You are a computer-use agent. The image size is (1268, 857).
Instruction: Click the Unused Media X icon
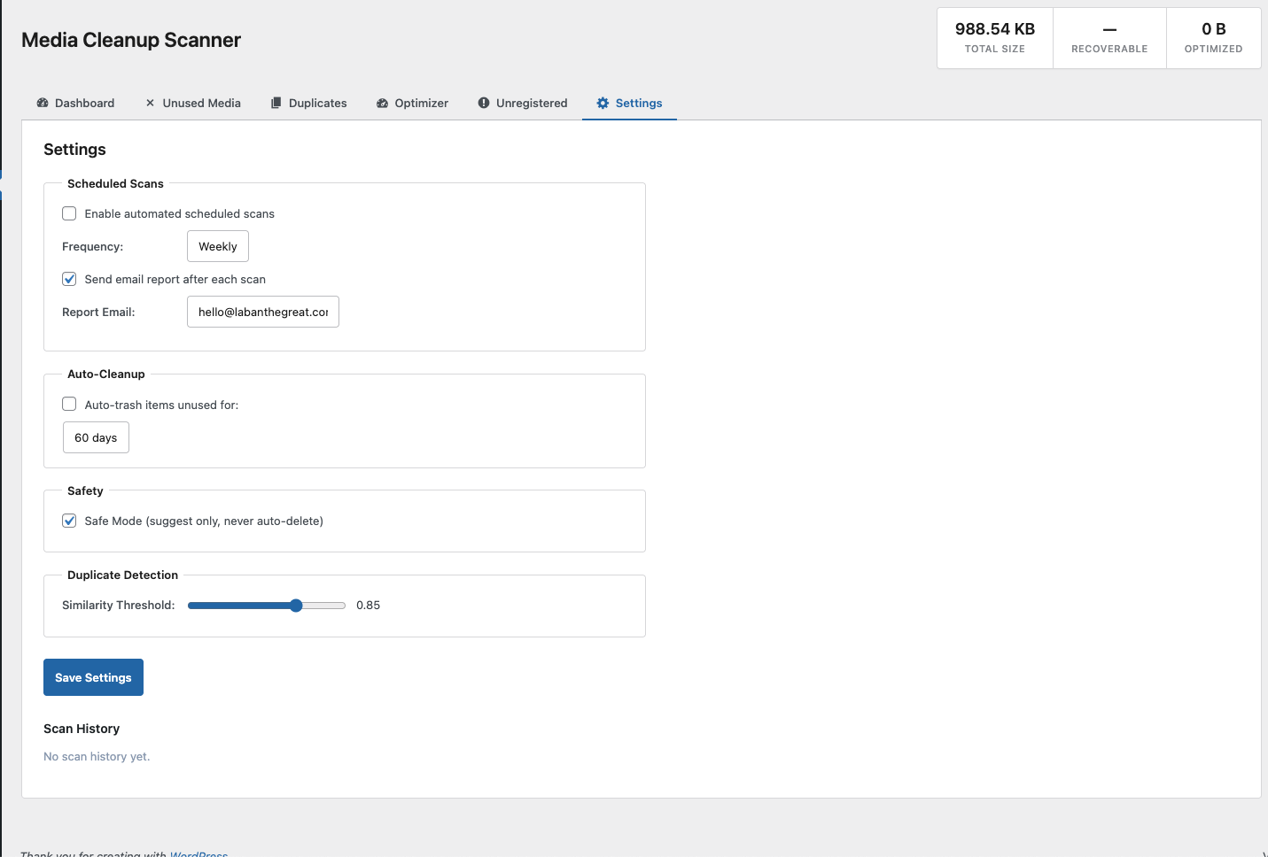[151, 103]
